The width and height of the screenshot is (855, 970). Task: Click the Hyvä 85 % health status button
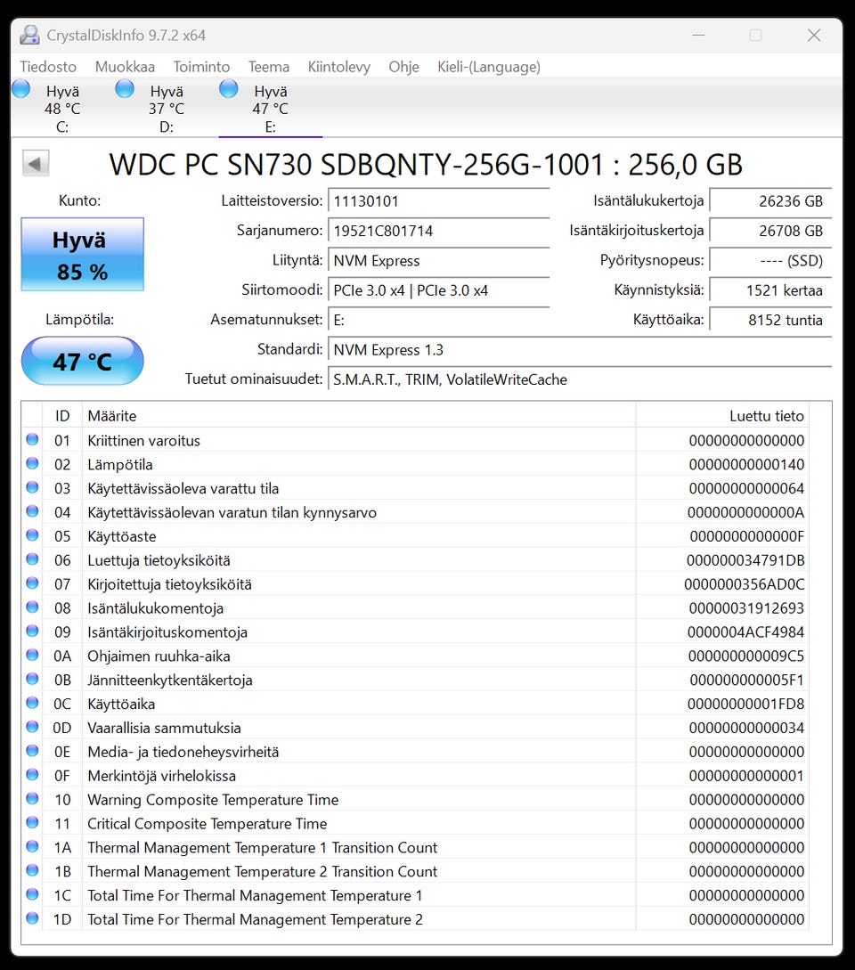[x=82, y=254]
